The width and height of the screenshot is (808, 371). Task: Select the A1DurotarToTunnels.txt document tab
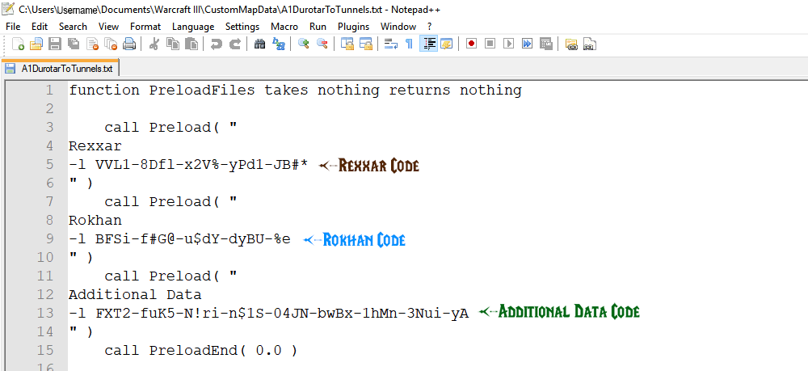coord(61,69)
